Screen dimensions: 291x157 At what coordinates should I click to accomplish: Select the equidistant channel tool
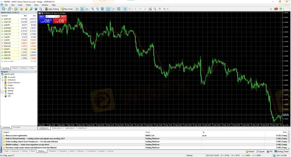pos(150,9)
